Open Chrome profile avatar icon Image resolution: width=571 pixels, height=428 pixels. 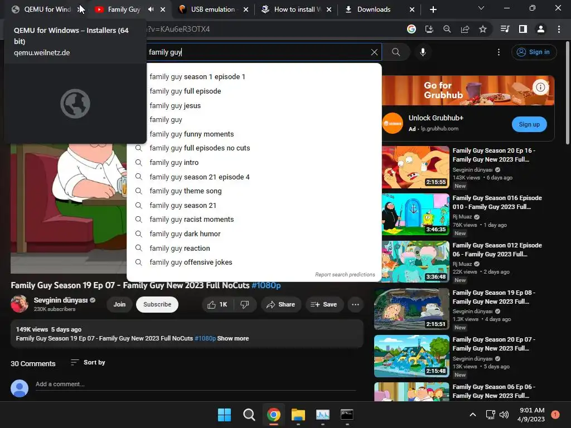(x=541, y=29)
